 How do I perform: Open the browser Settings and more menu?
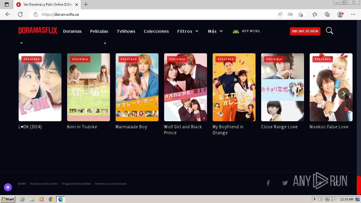(x=353, y=14)
